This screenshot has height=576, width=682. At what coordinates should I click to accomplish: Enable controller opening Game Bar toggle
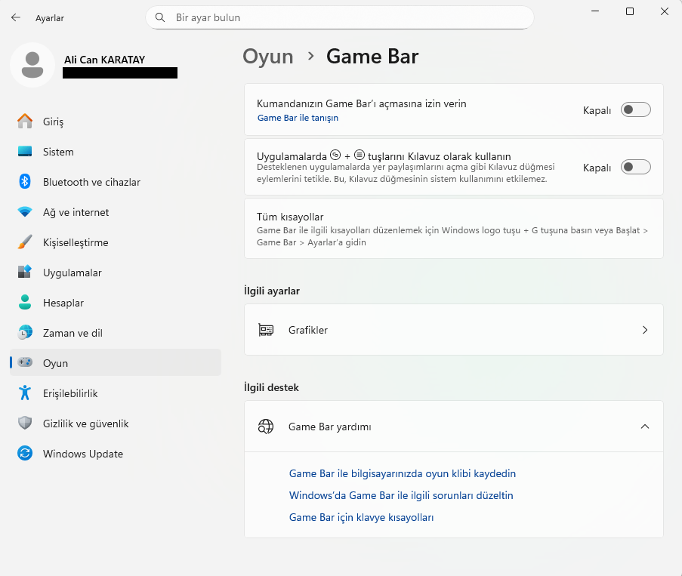(x=635, y=109)
